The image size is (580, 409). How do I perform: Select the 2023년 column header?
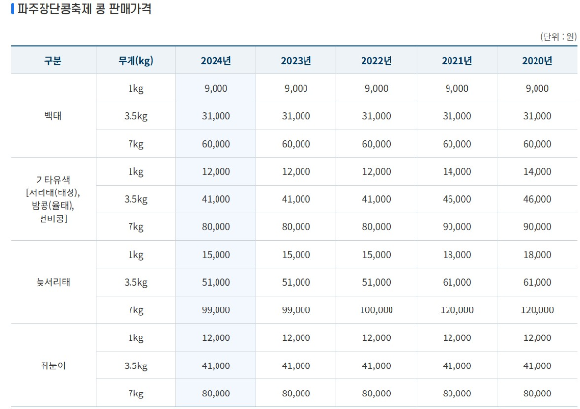coord(296,61)
